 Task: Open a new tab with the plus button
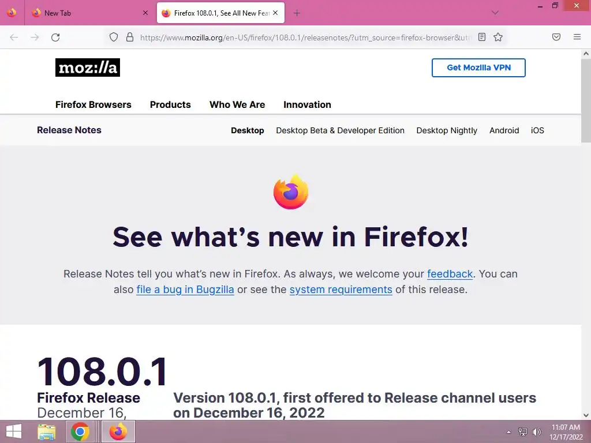coord(297,13)
